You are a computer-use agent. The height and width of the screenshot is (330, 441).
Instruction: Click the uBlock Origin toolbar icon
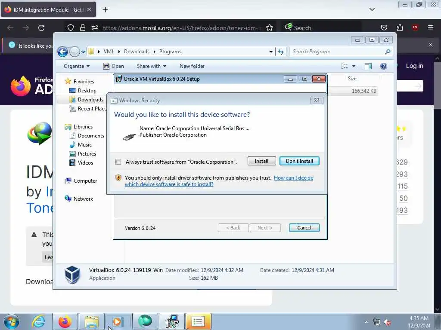(x=415, y=27)
